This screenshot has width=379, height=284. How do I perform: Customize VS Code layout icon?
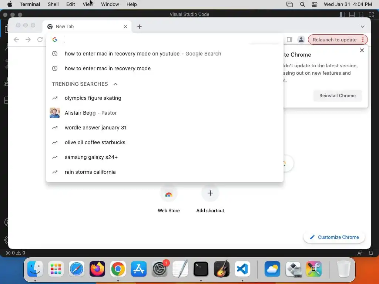372,14
